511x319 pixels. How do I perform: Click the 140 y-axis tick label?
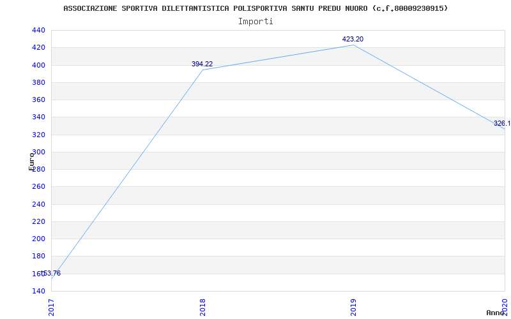[38, 291]
